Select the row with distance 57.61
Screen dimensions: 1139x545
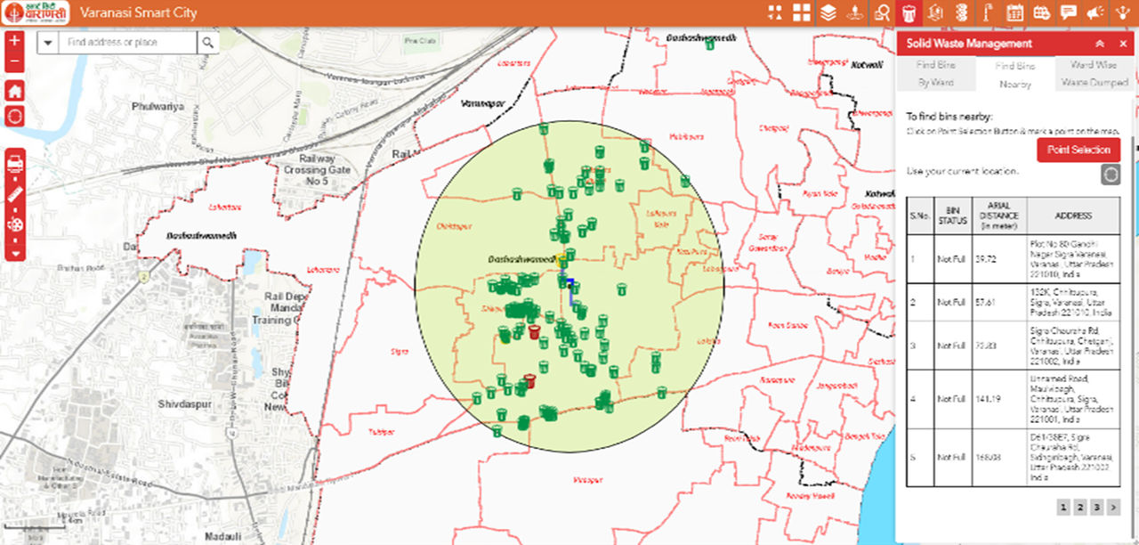1013,302
